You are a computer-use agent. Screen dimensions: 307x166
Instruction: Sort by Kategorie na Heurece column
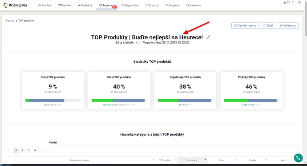80,160
